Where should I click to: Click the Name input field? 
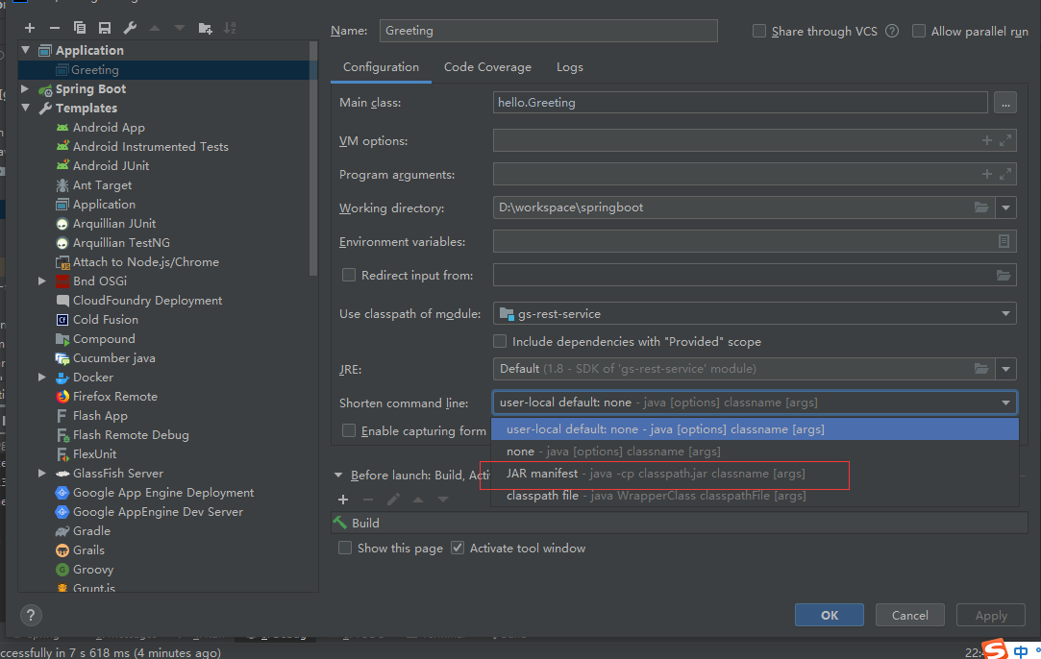point(549,31)
